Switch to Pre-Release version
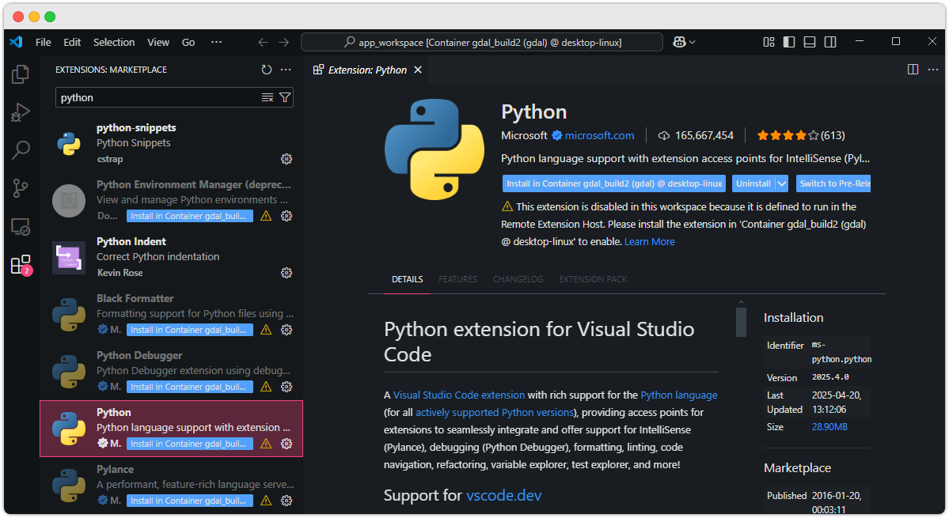The image size is (949, 518). point(834,183)
